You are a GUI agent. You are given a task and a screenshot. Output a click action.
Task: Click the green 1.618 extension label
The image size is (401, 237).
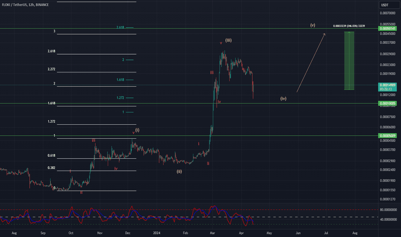[x=120, y=80]
